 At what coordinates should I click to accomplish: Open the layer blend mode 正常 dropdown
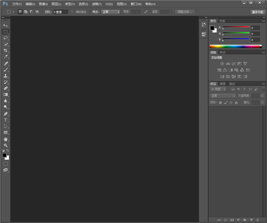pyautogui.click(x=222, y=96)
